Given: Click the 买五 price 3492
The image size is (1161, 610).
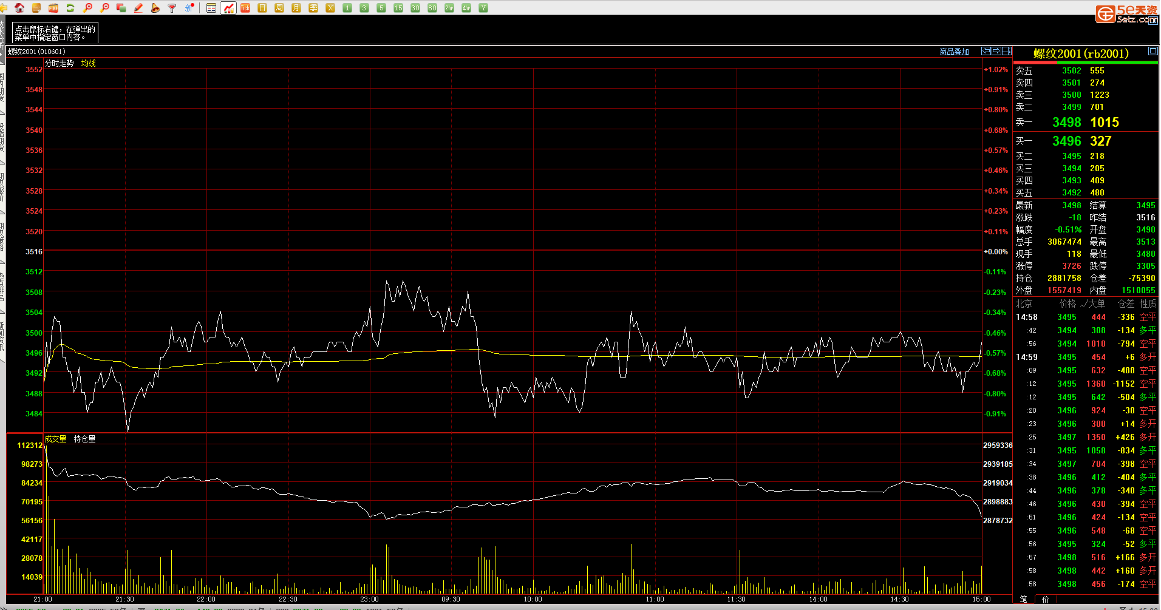Looking at the screenshot, I should pos(1072,192).
